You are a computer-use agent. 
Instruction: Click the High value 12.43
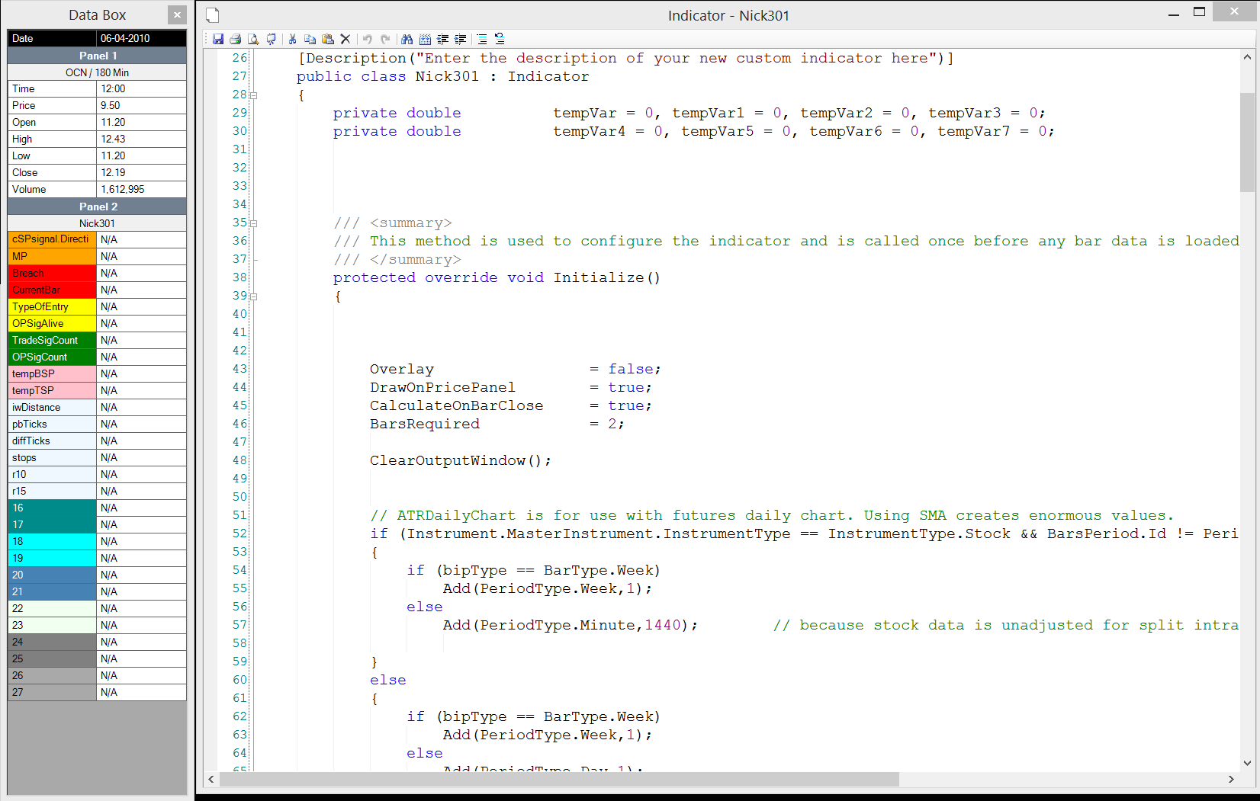113,139
